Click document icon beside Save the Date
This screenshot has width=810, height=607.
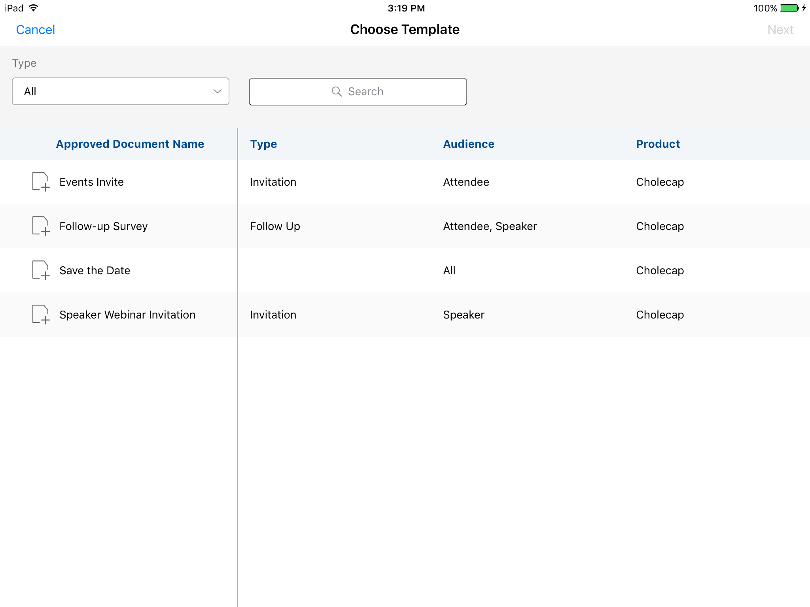pos(40,270)
